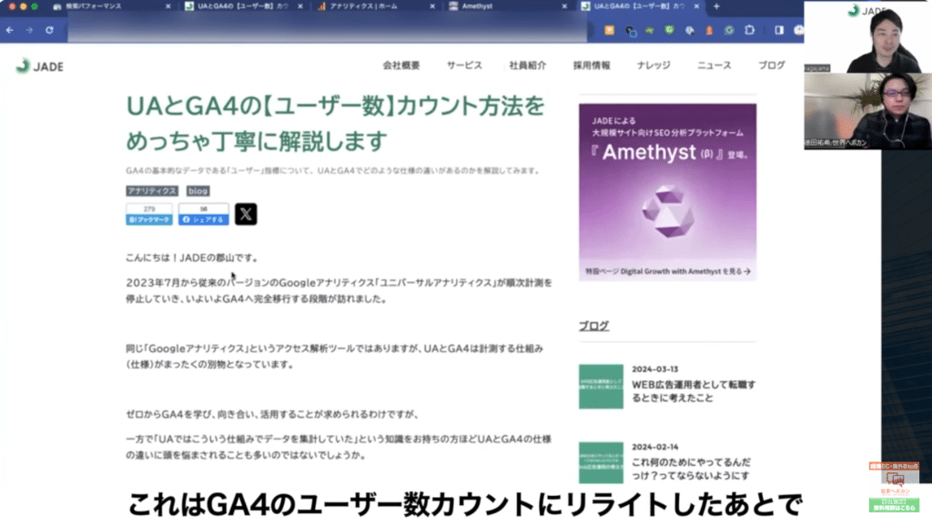Click the orange square extension icon in toolbar
Screen dimensions: 932x526
[x=609, y=30]
